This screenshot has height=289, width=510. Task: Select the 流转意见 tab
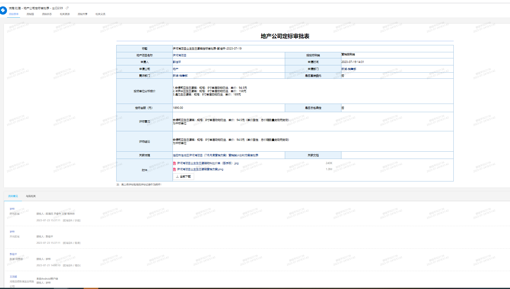pyautogui.click(x=13, y=196)
